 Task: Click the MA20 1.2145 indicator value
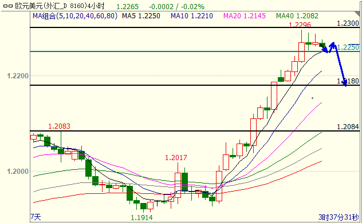coord(245,16)
